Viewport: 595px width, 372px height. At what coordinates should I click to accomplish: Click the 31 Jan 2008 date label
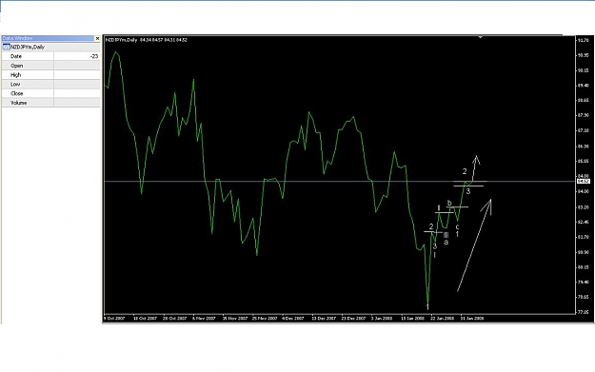tap(471, 319)
